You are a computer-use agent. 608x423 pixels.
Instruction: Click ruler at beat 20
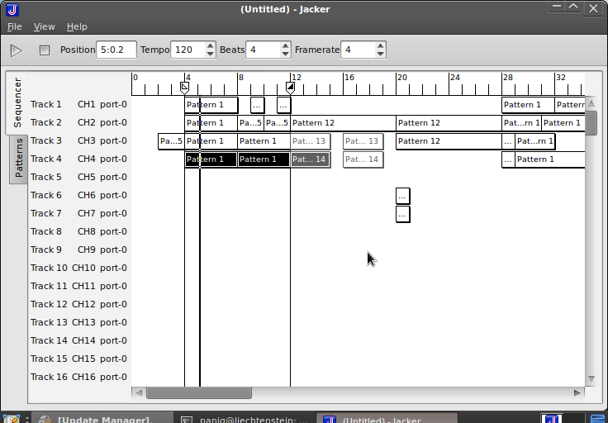(397, 83)
